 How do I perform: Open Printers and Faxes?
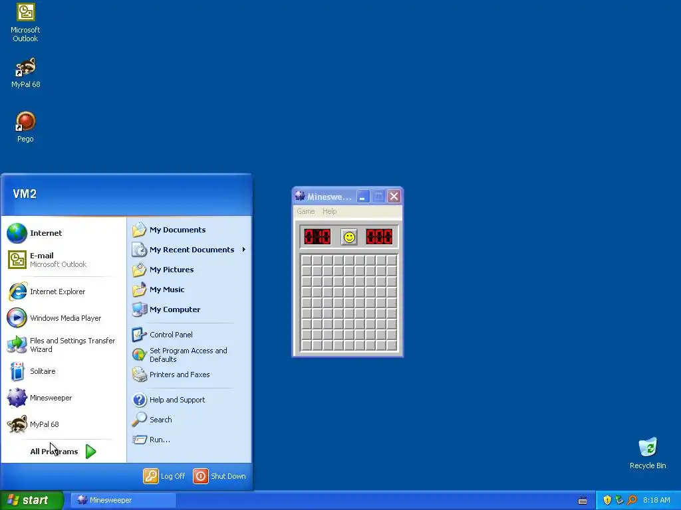click(189, 375)
